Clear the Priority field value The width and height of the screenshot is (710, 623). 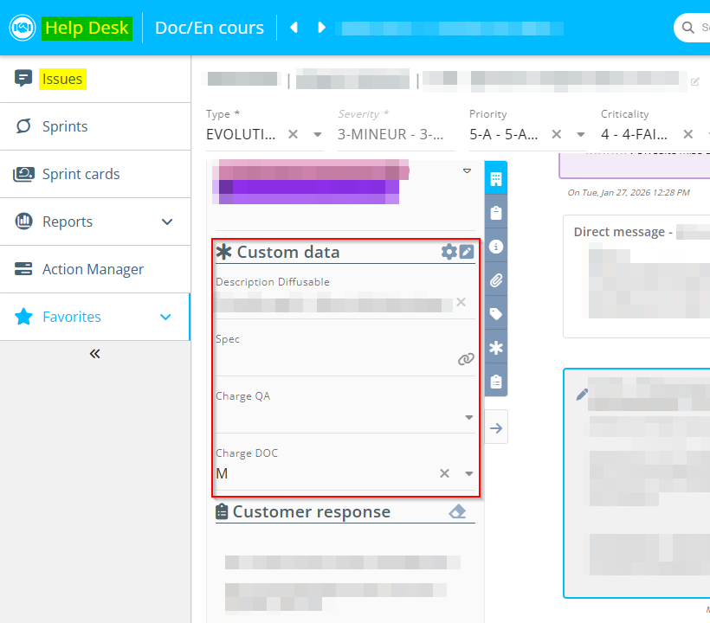(x=557, y=134)
